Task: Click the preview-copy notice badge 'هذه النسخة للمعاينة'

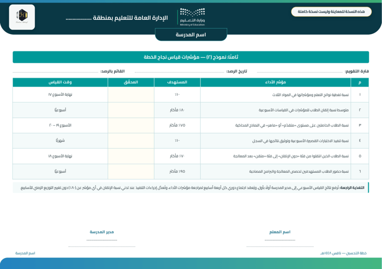Action: point(331,12)
